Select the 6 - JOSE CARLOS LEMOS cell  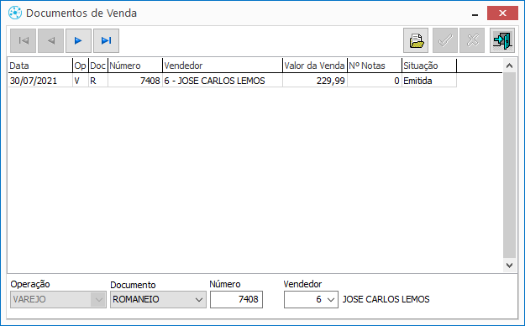pos(223,81)
